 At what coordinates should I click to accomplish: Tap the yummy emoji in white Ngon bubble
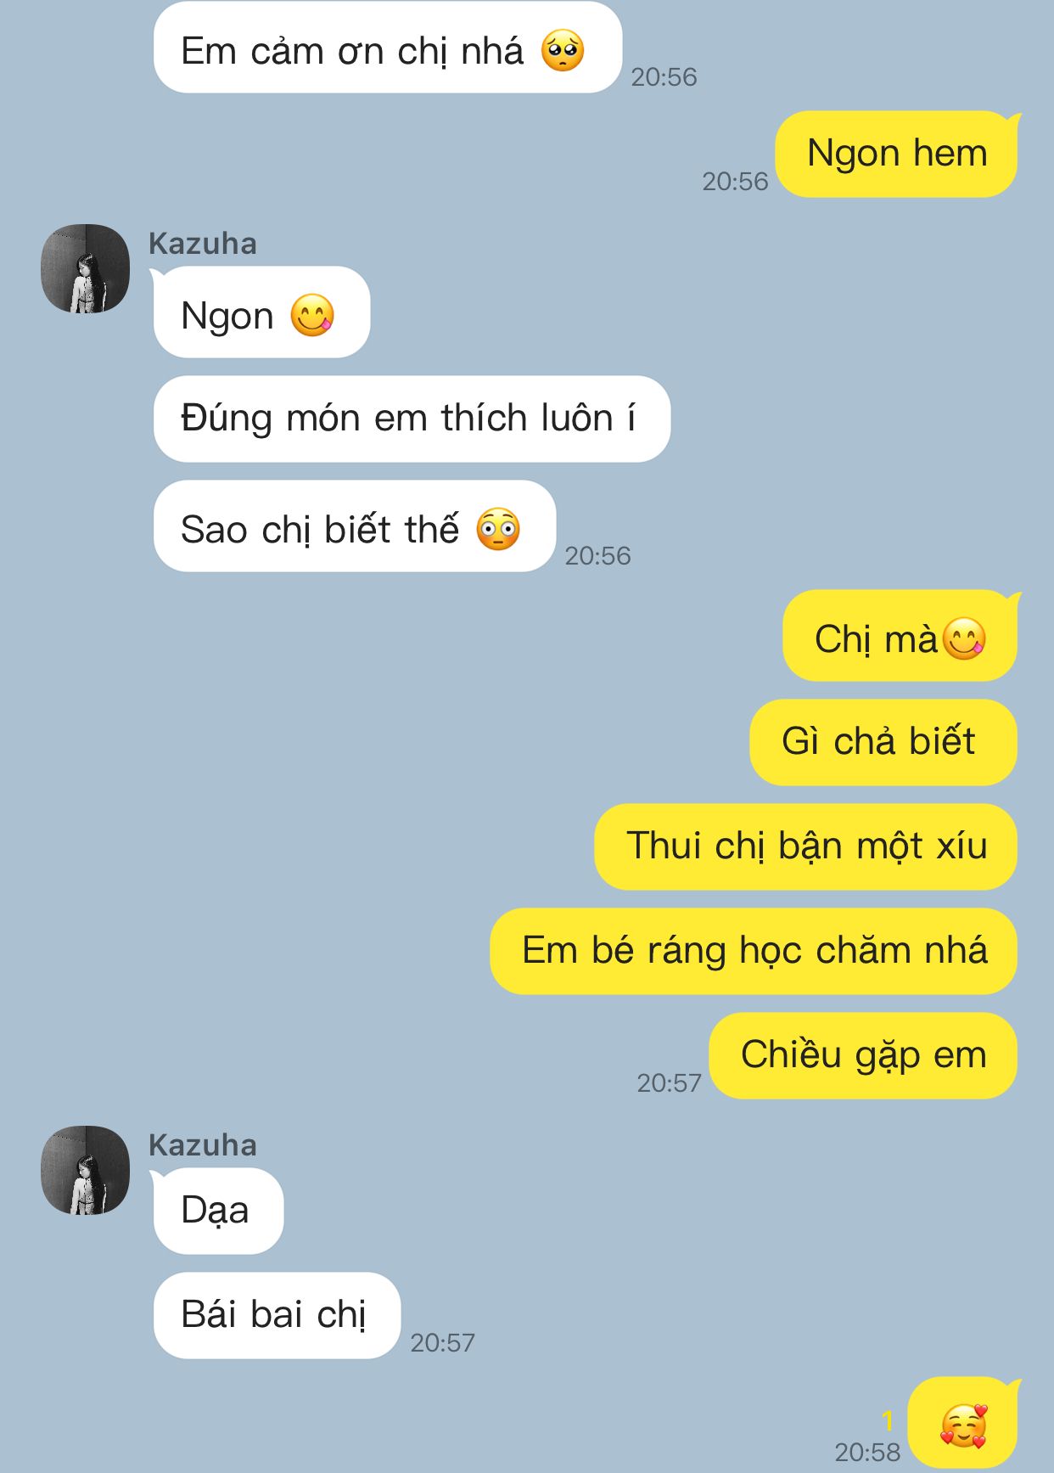tap(312, 316)
